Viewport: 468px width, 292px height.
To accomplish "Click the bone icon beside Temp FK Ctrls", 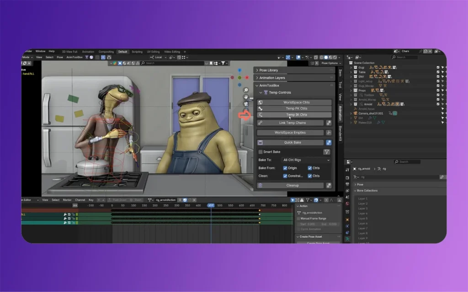I will 260,109.
